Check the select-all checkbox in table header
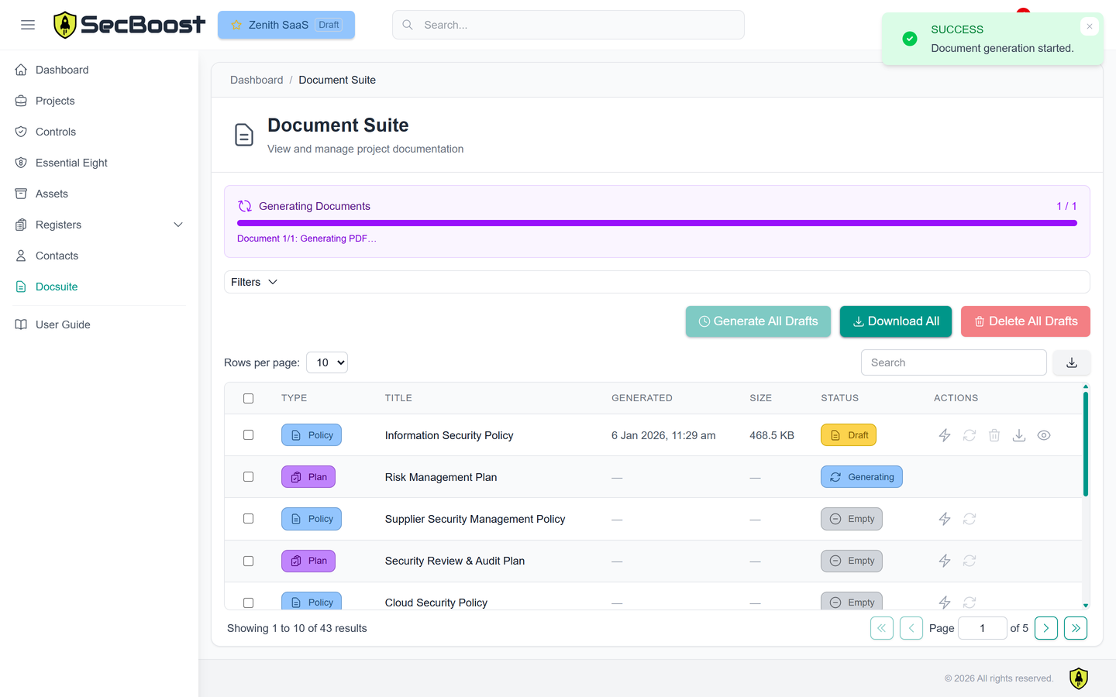The width and height of the screenshot is (1116, 697). click(x=248, y=398)
